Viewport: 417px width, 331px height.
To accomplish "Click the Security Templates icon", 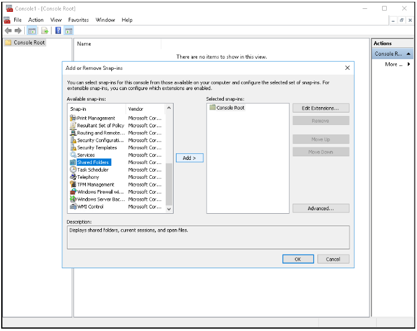I will tap(73, 147).
